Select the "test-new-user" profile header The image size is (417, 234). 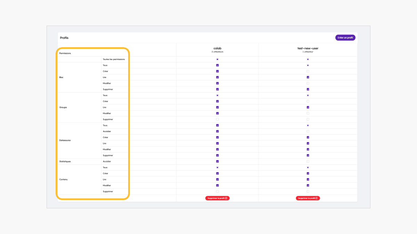pyautogui.click(x=308, y=48)
